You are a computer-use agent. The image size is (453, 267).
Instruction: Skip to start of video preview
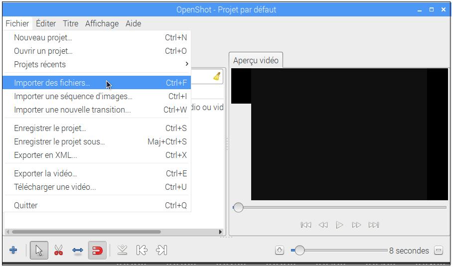pos(306,225)
